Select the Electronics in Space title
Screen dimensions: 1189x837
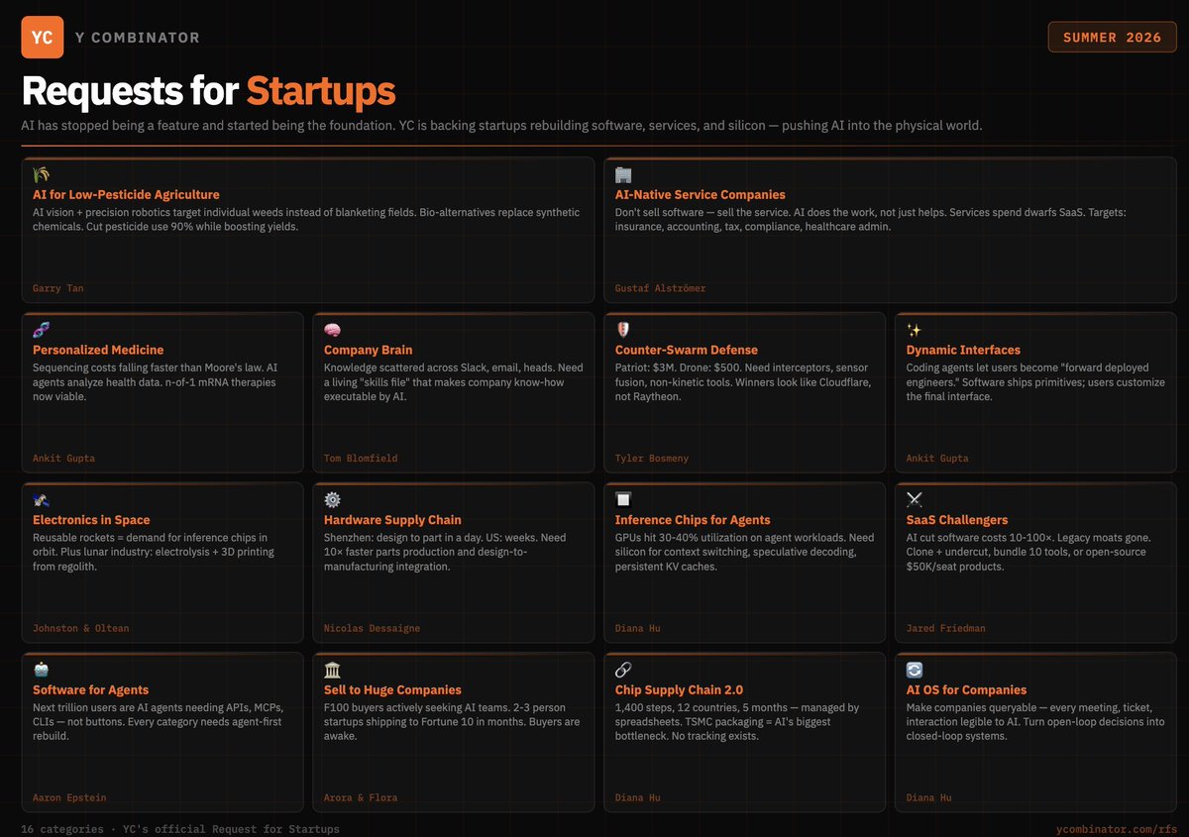coord(91,520)
